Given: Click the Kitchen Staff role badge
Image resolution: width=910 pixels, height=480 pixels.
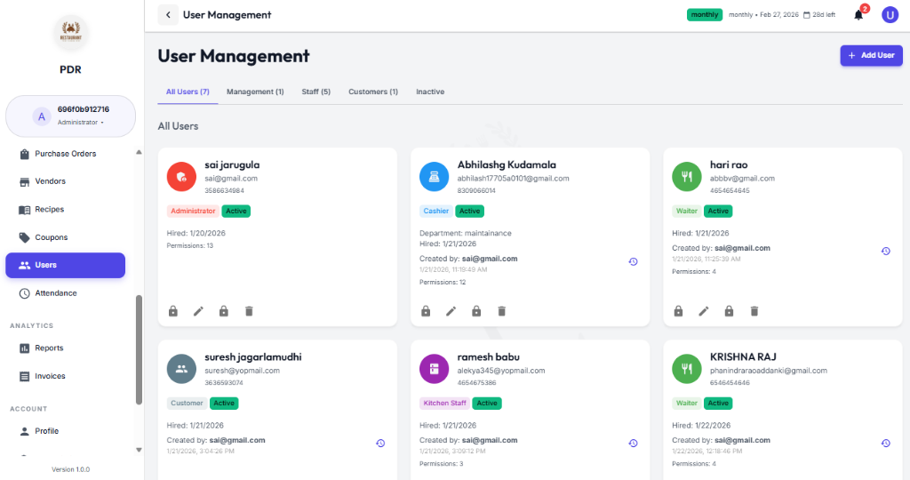Looking at the screenshot, I should (444, 404).
